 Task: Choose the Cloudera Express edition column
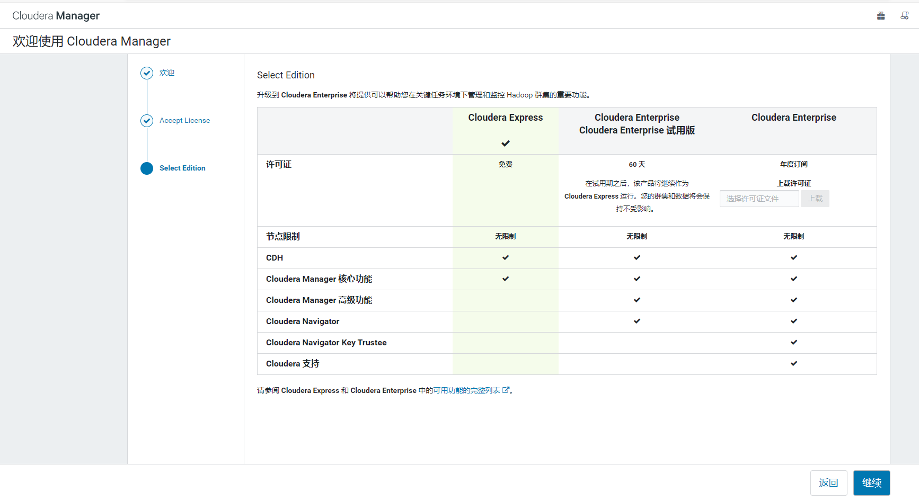point(506,118)
